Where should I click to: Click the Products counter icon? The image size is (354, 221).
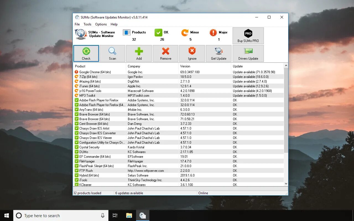tap(126, 33)
